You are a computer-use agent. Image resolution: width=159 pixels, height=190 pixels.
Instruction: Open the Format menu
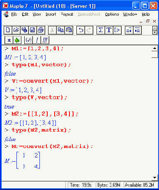(x=67, y=14)
